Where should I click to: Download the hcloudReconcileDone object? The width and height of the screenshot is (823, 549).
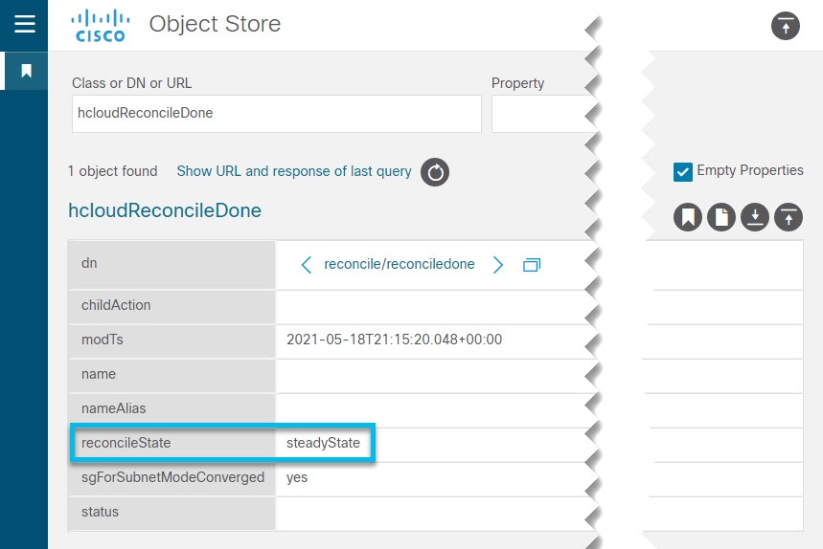pos(755,217)
